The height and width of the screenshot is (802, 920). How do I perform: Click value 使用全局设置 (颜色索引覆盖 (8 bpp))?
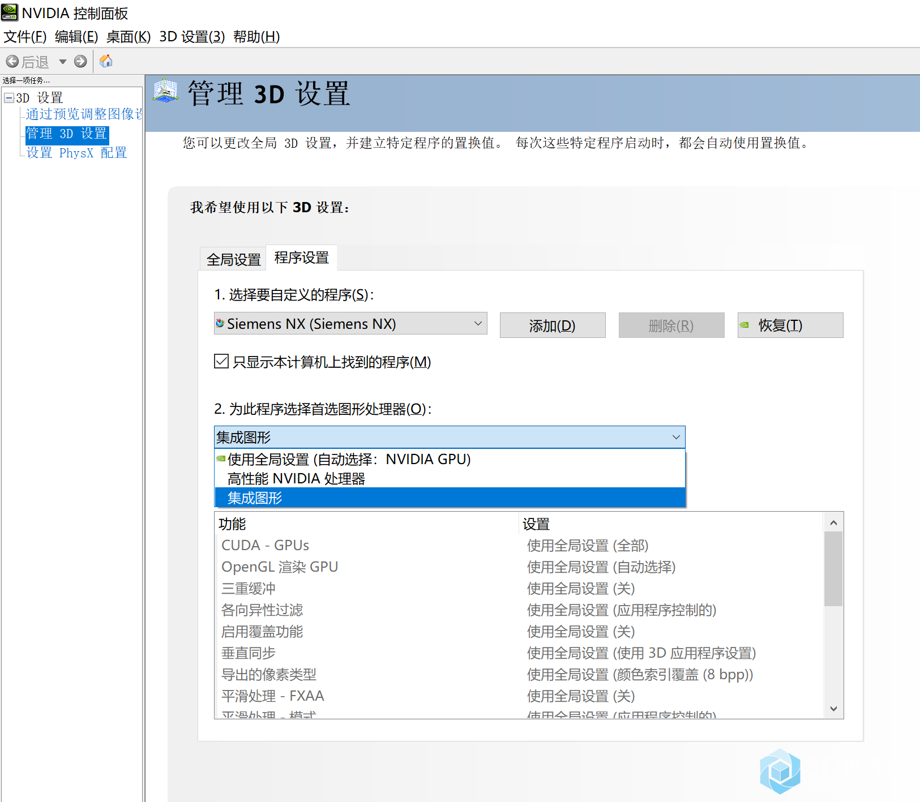coord(640,674)
